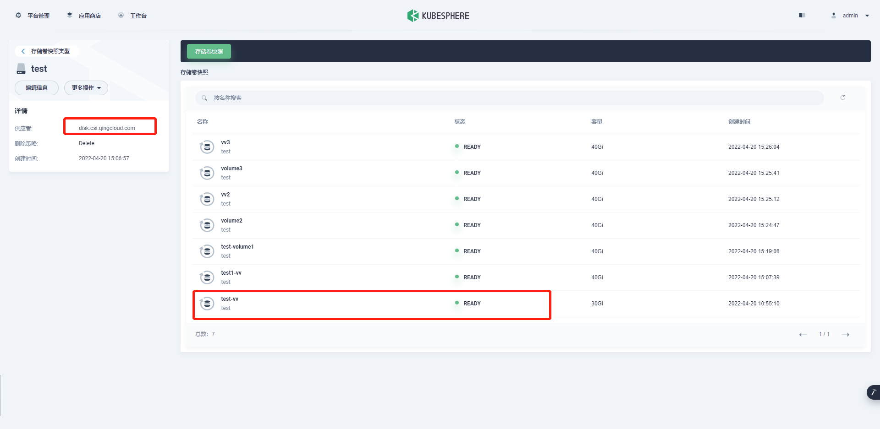Click the 创建时间 column header
The height and width of the screenshot is (429, 880).
click(x=739, y=122)
